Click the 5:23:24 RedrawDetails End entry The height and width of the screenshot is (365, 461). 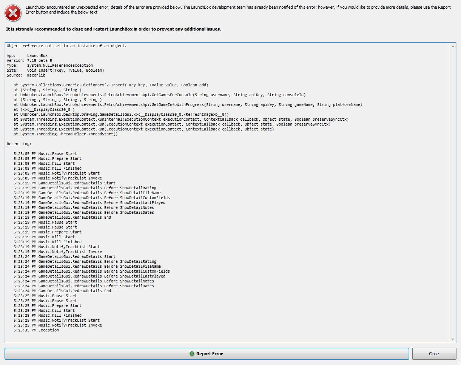coord(62,291)
